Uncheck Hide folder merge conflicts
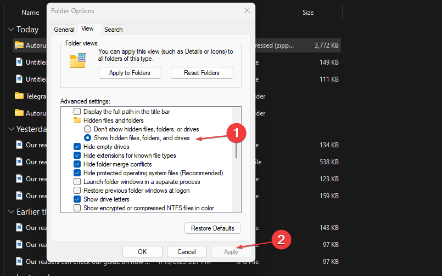Screen dimensions: 442x276 (x=77, y=164)
